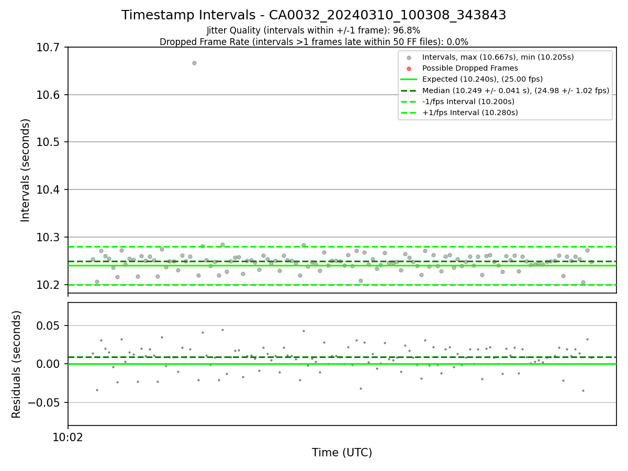Screen dimensions: 628x471
Task: Click legend entry Intervals, max (10.667s), min (10.205s)
Action: [x=498, y=57]
